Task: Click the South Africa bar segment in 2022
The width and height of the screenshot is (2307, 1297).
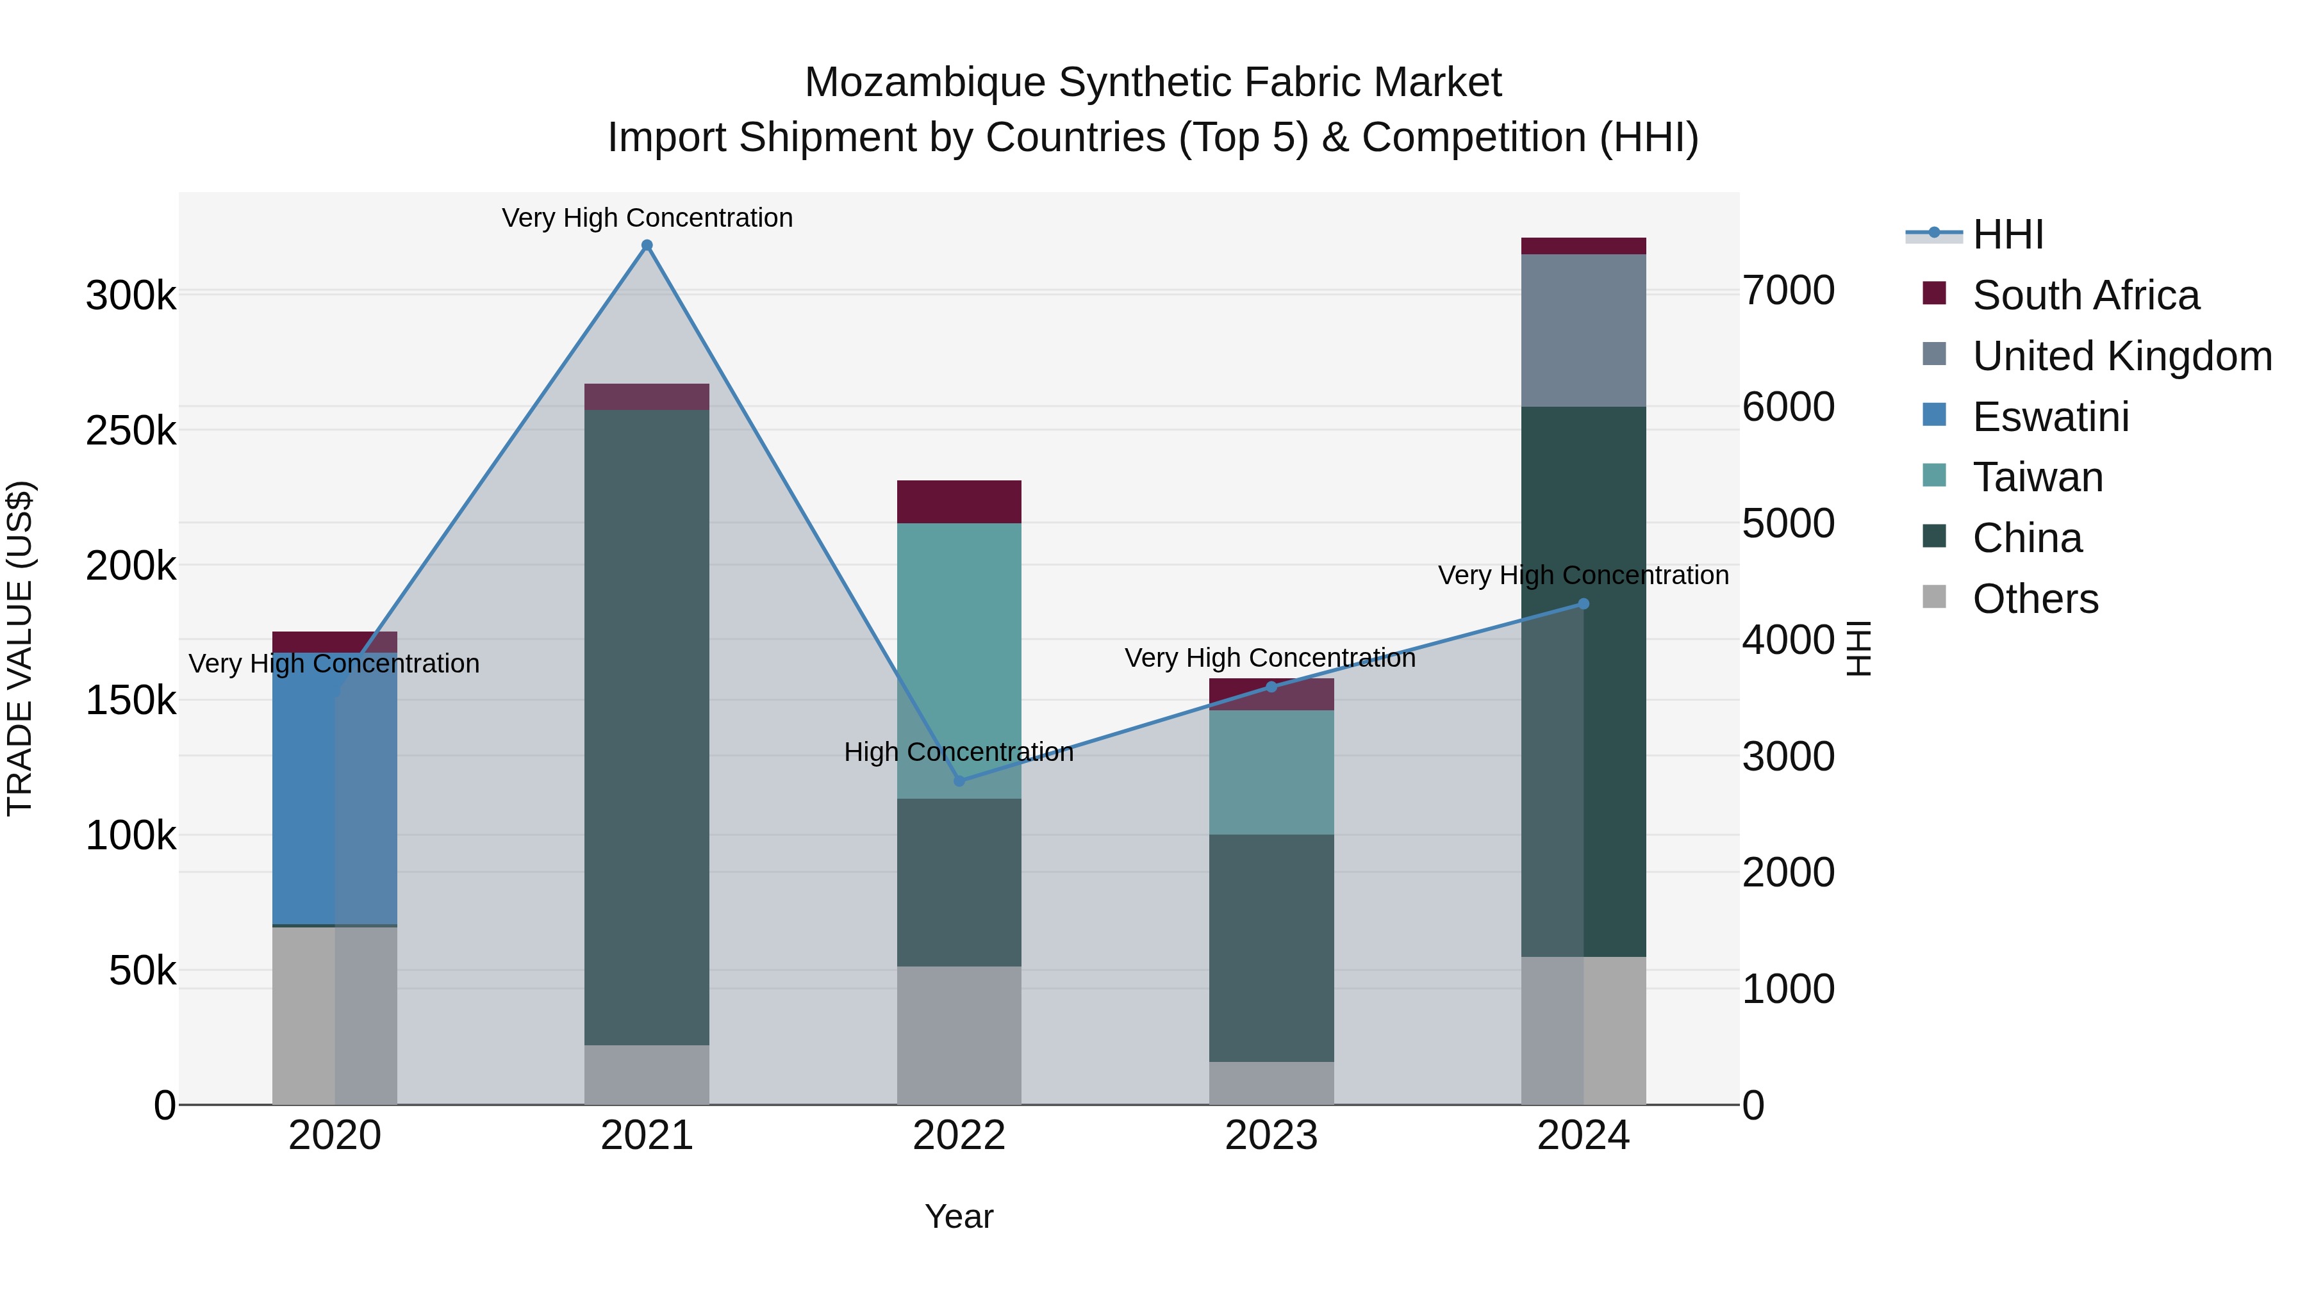Action: click(959, 502)
